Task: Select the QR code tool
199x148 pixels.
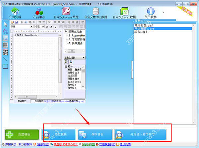Action: coord(5,52)
